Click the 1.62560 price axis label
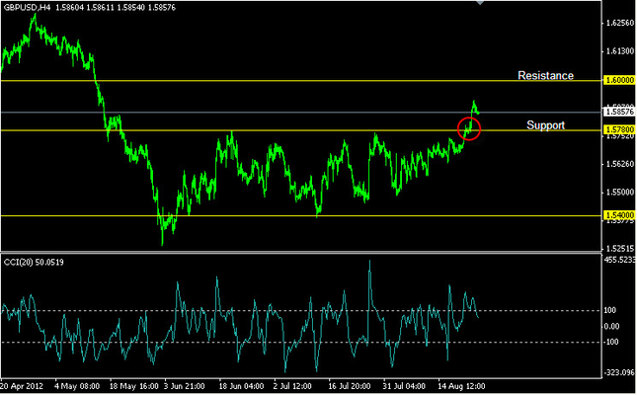 coord(618,23)
